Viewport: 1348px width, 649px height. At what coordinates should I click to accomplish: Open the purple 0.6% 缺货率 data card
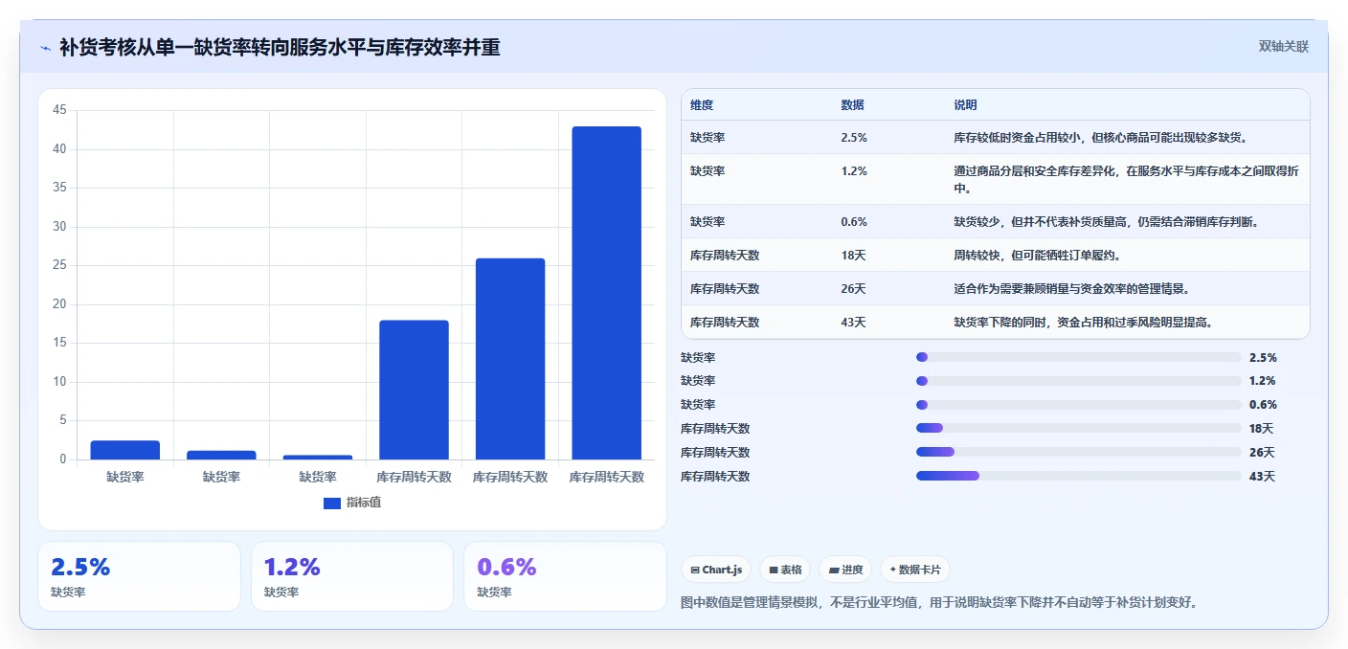(x=565, y=576)
